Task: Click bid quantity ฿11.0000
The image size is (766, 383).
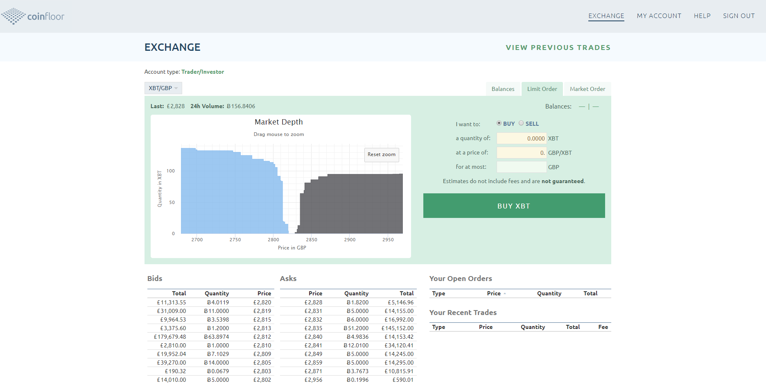Action: coord(217,311)
